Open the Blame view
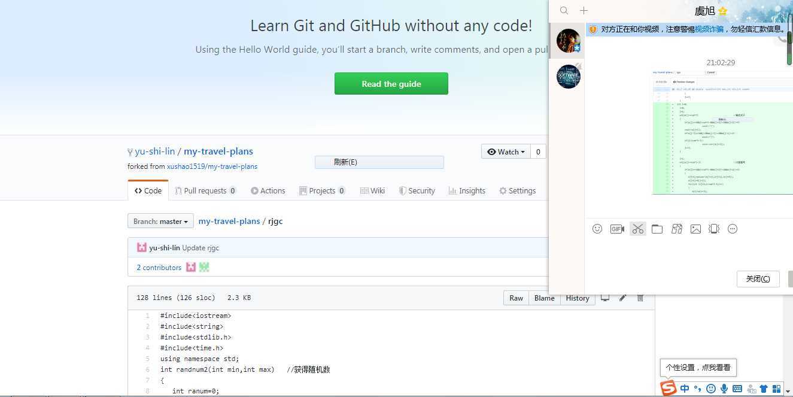Screen dimensions: 793x397 click(544, 298)
